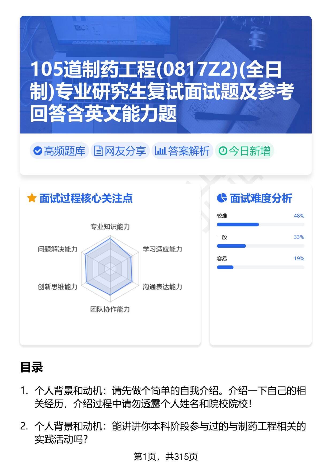
Task: Open the 答案解析 tag
Action: point(182,151)
